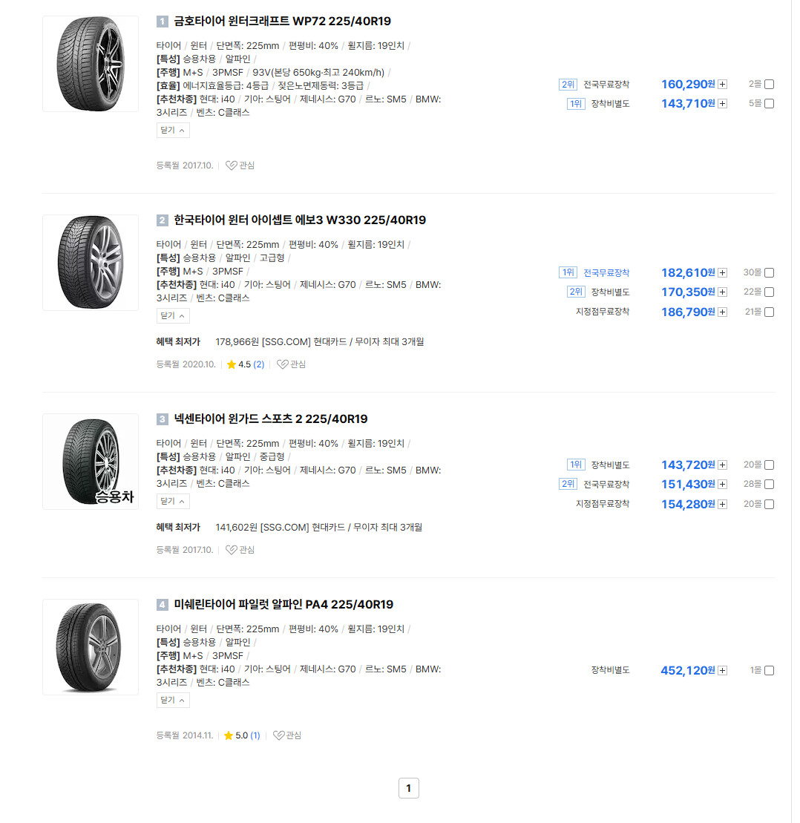Click plus icon next to 160,290원 price
The height and width of the screenshot is (823, 800).
722,85
